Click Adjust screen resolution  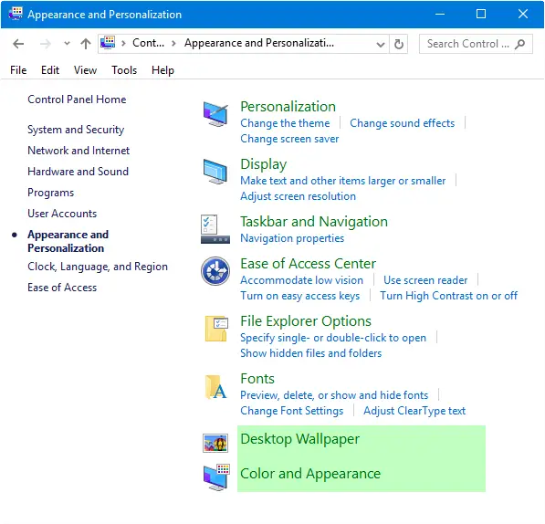(299, 196)
